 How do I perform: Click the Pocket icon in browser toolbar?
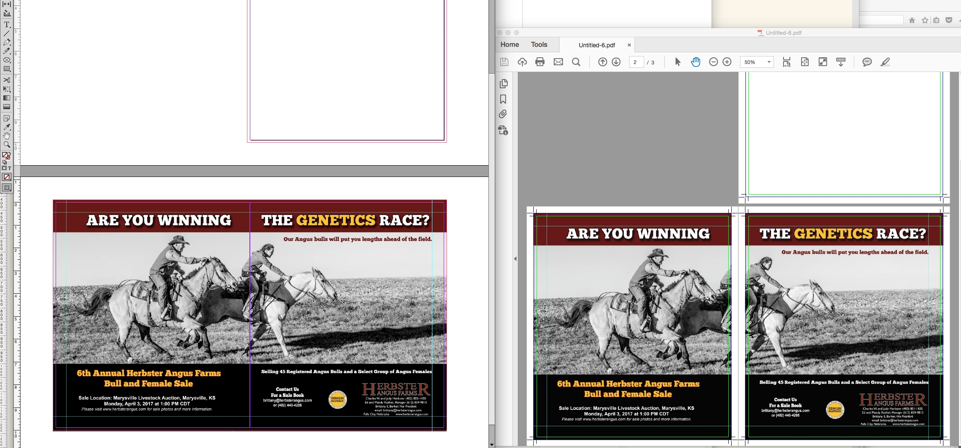coord(949,20)
